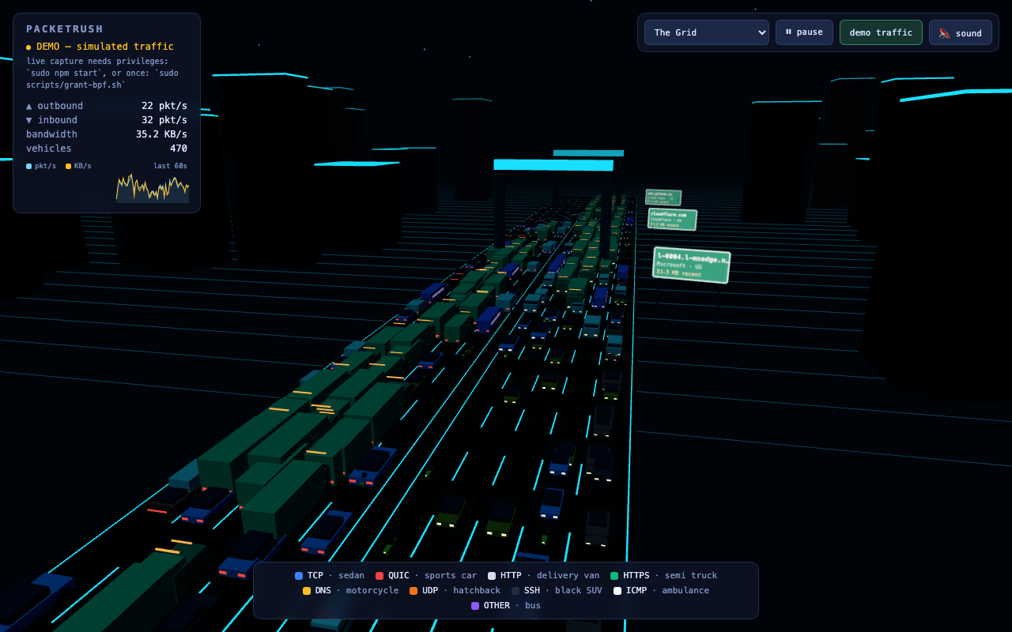The width and height of the screenshot is (1012, 632).
Task: Open the 'The Grid' scene dropdown
Action: pyautogui.click(x=707, y=32)
